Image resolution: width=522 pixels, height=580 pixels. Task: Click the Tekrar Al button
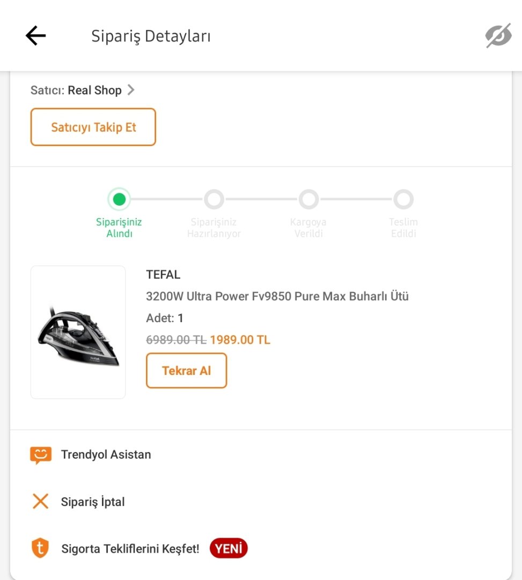coord(186,371)
